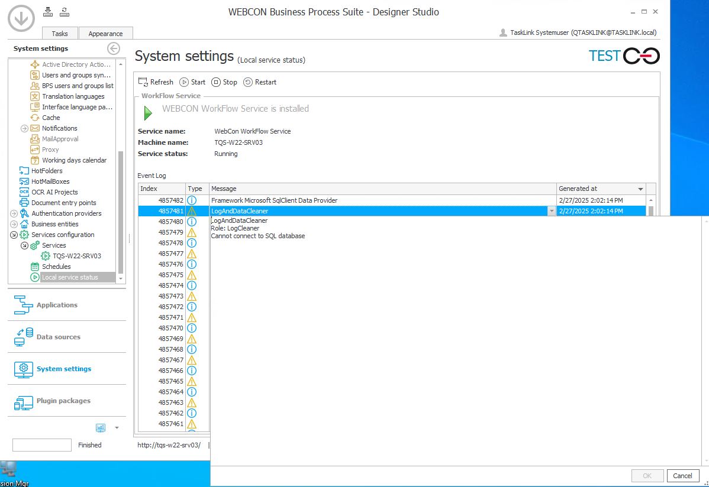Collapse the Services subnode
This screenshot has height=487, width=709.
[x=24, y=245]
